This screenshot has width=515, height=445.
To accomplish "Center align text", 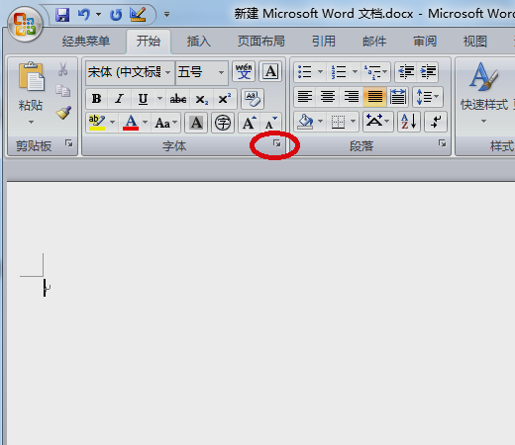I will (328, 97).
